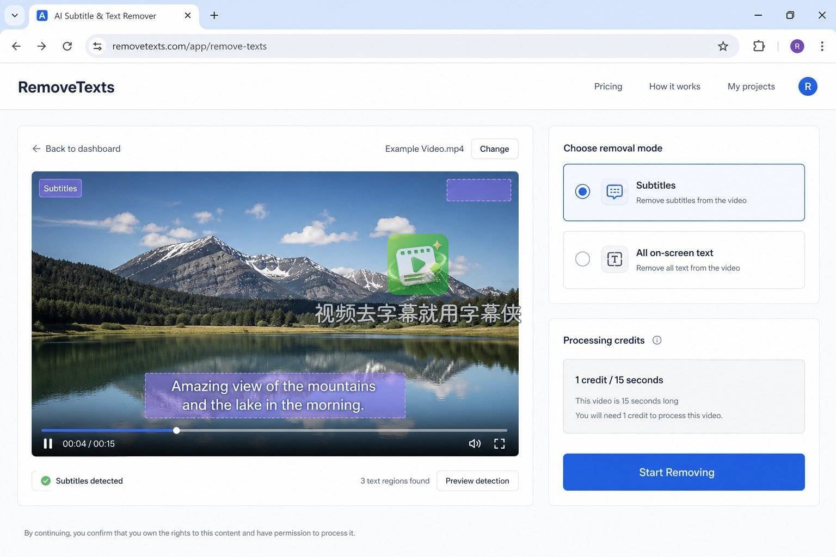The height and width of the screenshot is (557, 836).
Task: Bookmark this page with the star icon
Action: pyautogui.click(x=723, y=46)
